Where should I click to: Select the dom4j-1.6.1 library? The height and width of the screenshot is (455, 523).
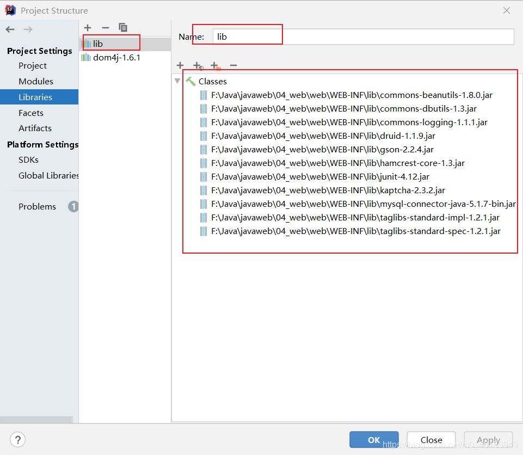click(x=125, y=57)
